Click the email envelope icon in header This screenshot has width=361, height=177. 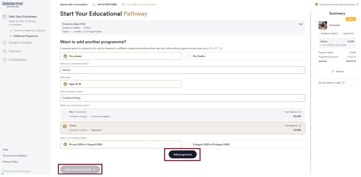(123, 5)
